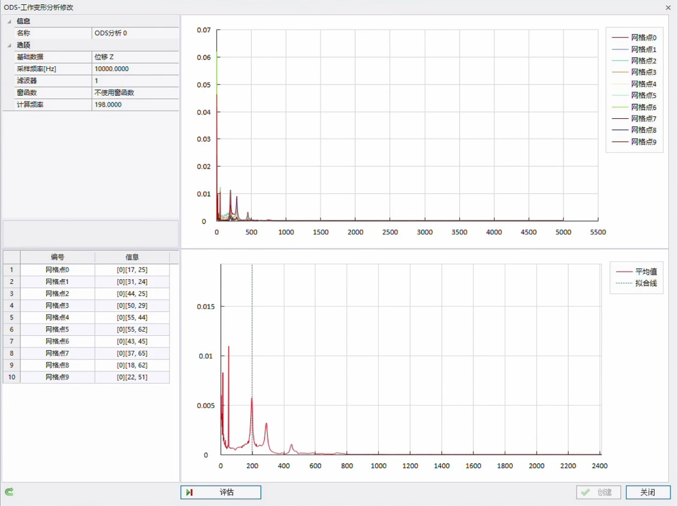Click the 计算频率 value 198.0000

point(135,105)
